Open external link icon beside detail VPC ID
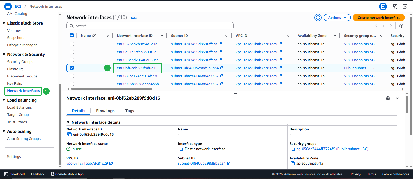 111,163
